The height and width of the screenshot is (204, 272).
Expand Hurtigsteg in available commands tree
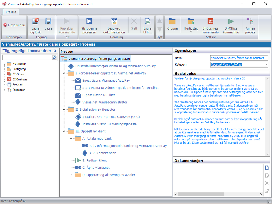point(4,69)
